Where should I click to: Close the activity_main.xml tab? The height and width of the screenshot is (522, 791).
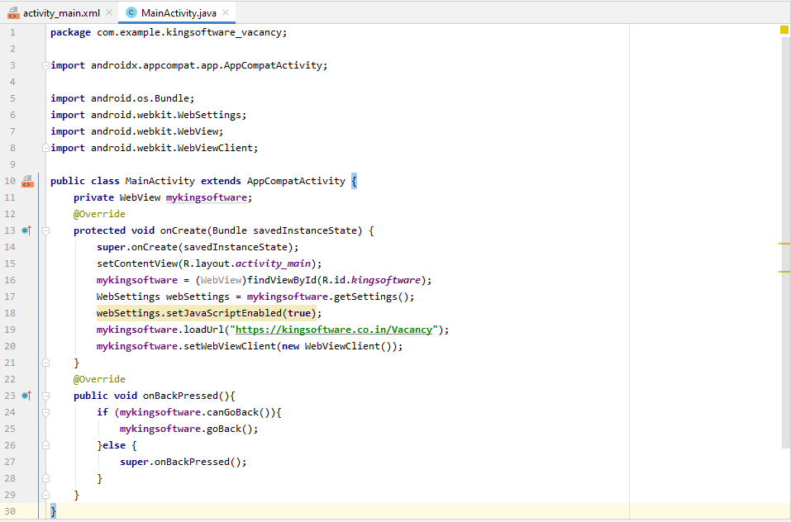[109, 13]
